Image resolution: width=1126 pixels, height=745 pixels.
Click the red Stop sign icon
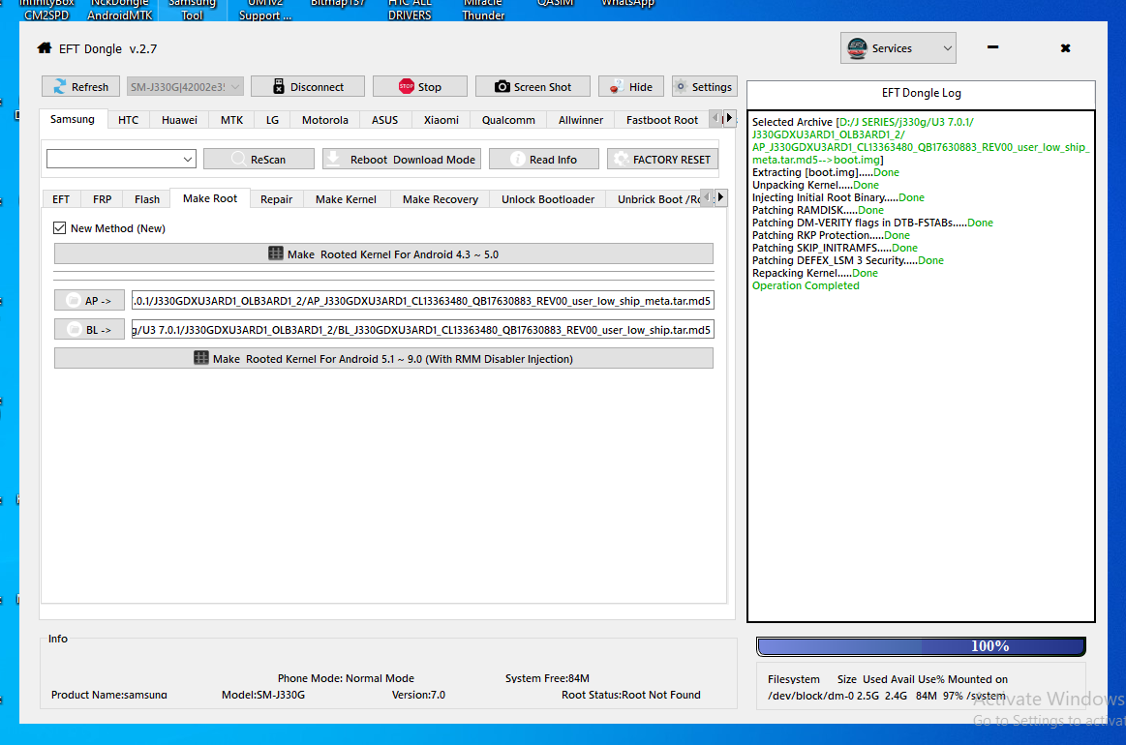coord(407,86)
